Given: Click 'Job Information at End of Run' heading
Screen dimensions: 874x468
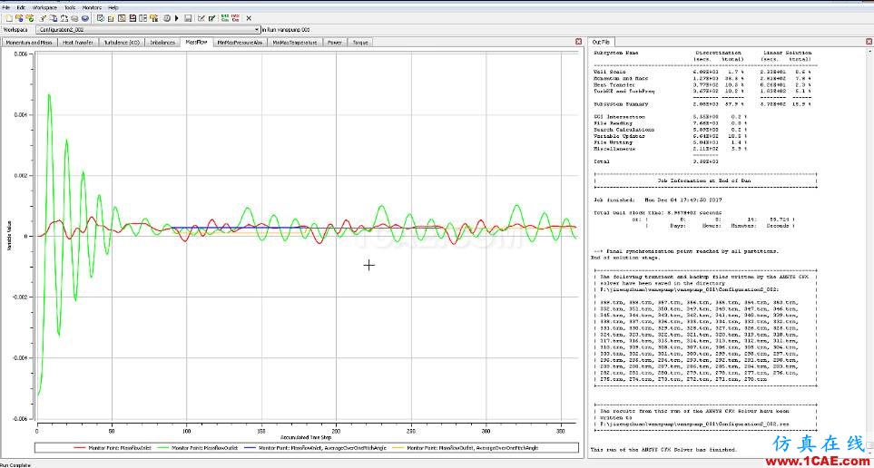Looking at the screenshot, I should click(705, 181).
